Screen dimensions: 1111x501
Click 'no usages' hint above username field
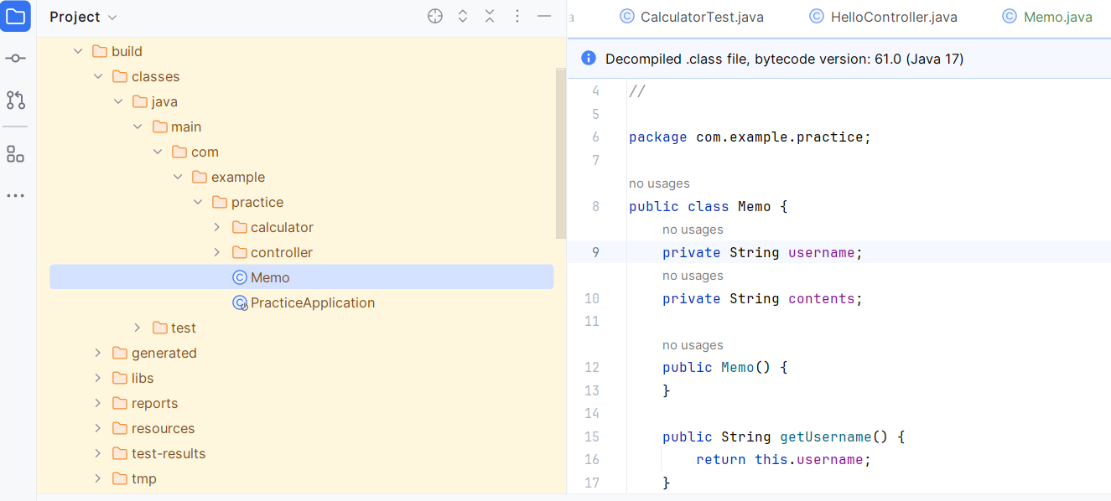point(693,230)
